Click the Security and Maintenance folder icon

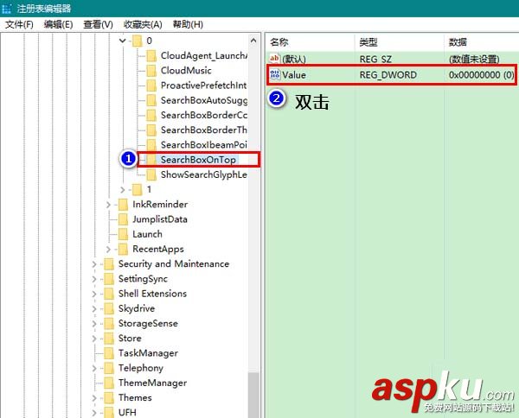coord(109,264)
